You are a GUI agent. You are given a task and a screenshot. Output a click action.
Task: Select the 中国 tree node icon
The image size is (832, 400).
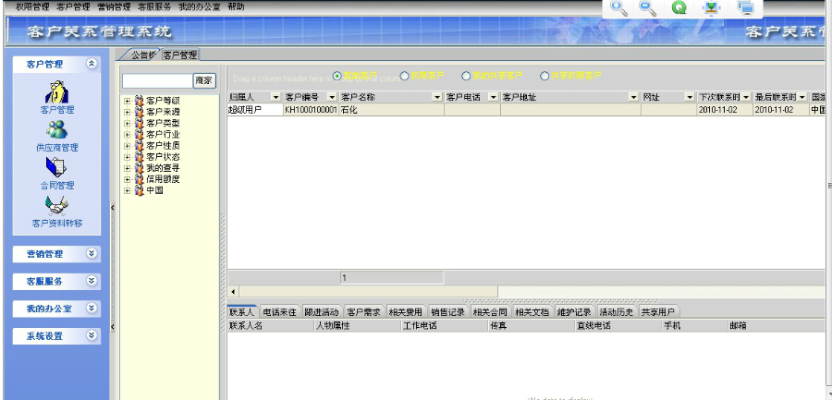pos(140,190)
